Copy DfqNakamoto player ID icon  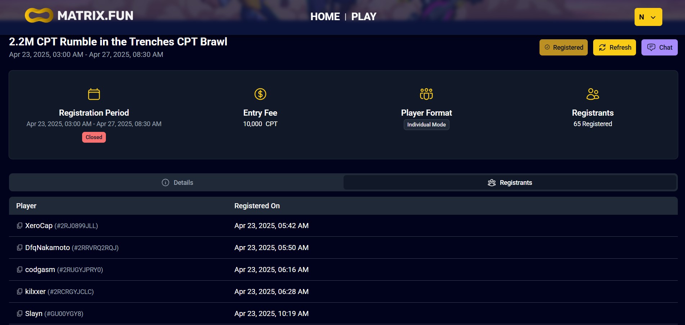point(19,248)
